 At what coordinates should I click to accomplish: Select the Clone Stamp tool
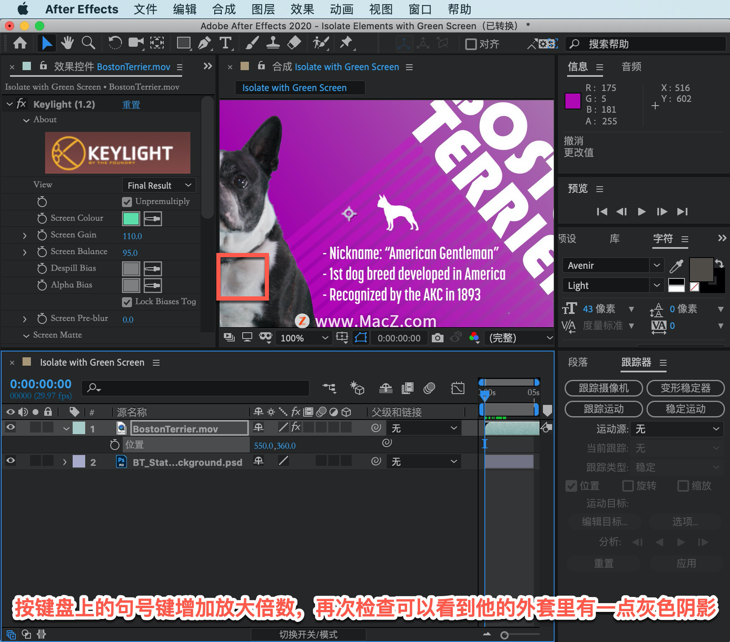273,43
